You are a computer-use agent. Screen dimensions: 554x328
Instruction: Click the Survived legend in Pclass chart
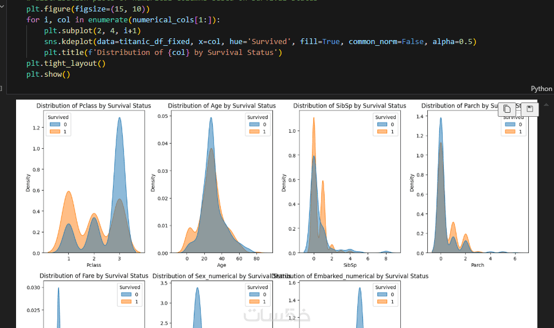click(58, 124)
